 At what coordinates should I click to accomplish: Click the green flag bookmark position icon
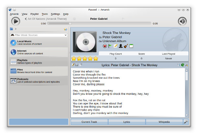coord(110,46)
